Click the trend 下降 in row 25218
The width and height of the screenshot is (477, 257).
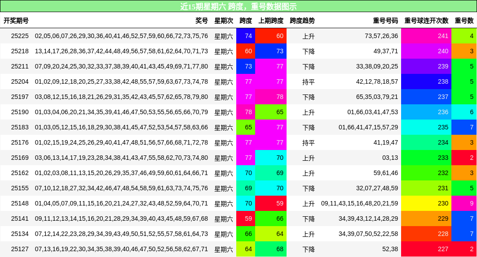(x=309, y=51)
